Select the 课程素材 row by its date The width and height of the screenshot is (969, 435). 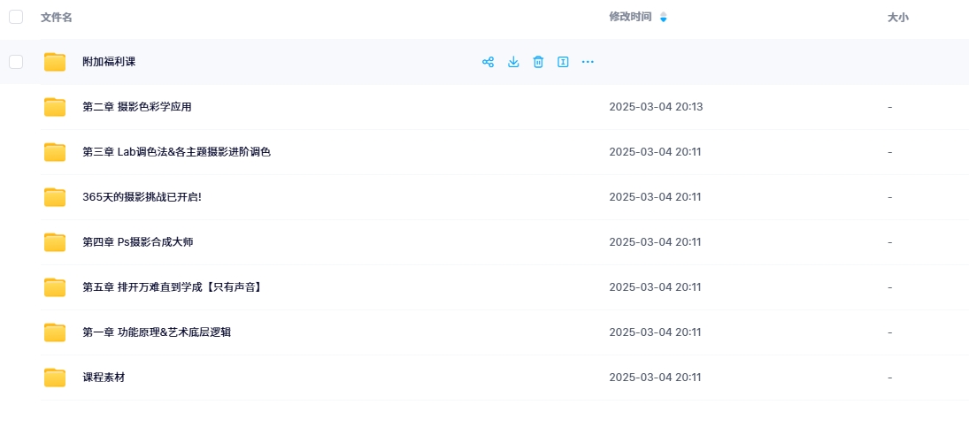[655, 378]
